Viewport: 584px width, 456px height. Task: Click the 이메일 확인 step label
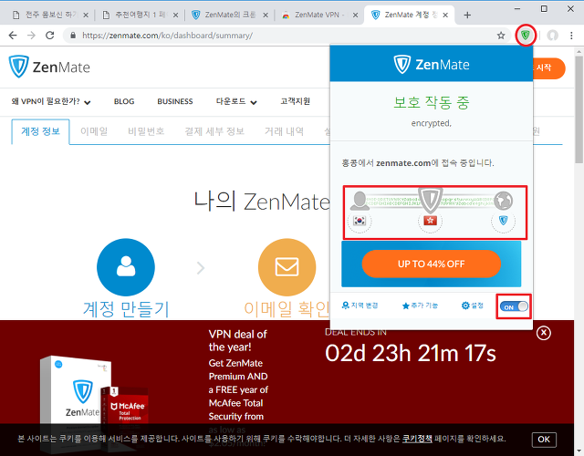pyautogui.click(x=287, y=309)
